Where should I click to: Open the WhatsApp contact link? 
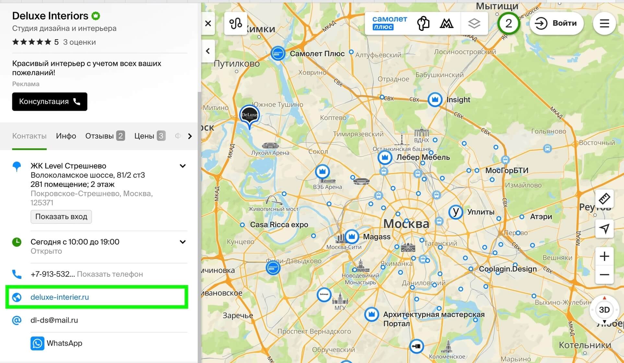point(57,343)
